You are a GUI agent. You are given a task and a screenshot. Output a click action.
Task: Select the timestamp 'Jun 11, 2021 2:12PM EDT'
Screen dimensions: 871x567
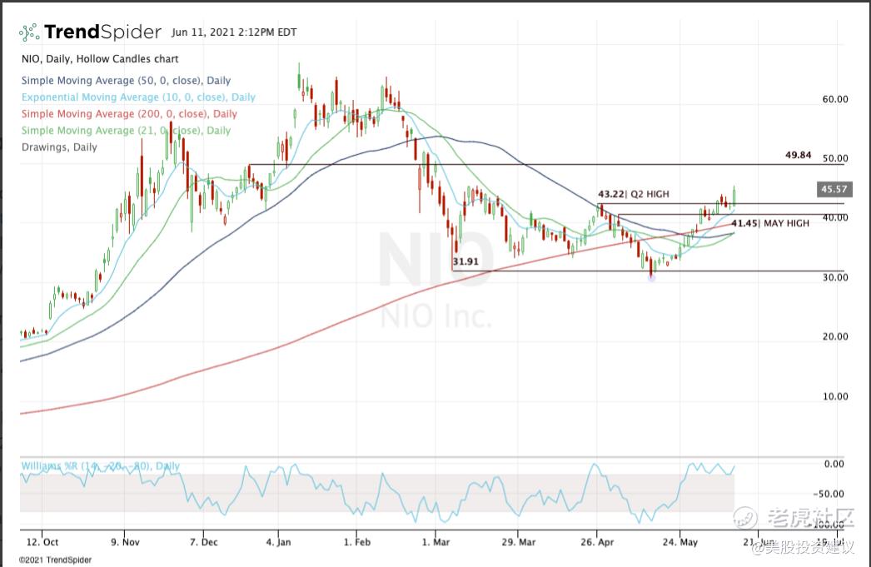[234, 32]
